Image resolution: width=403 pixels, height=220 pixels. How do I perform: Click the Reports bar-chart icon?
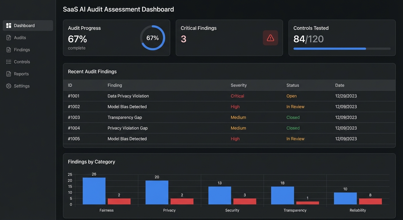coord(8,74)
